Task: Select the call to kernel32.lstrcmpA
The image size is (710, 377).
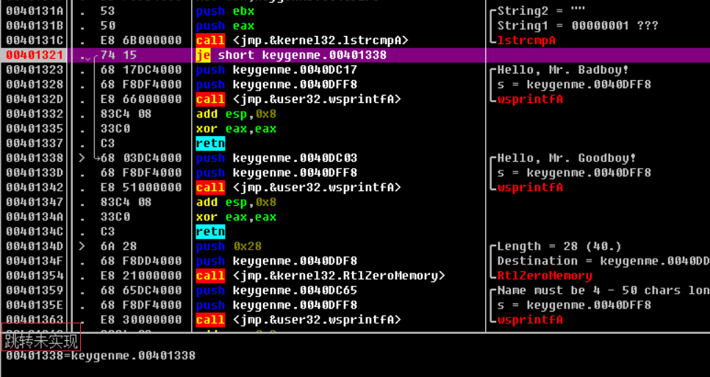Action: click(301, 40)
